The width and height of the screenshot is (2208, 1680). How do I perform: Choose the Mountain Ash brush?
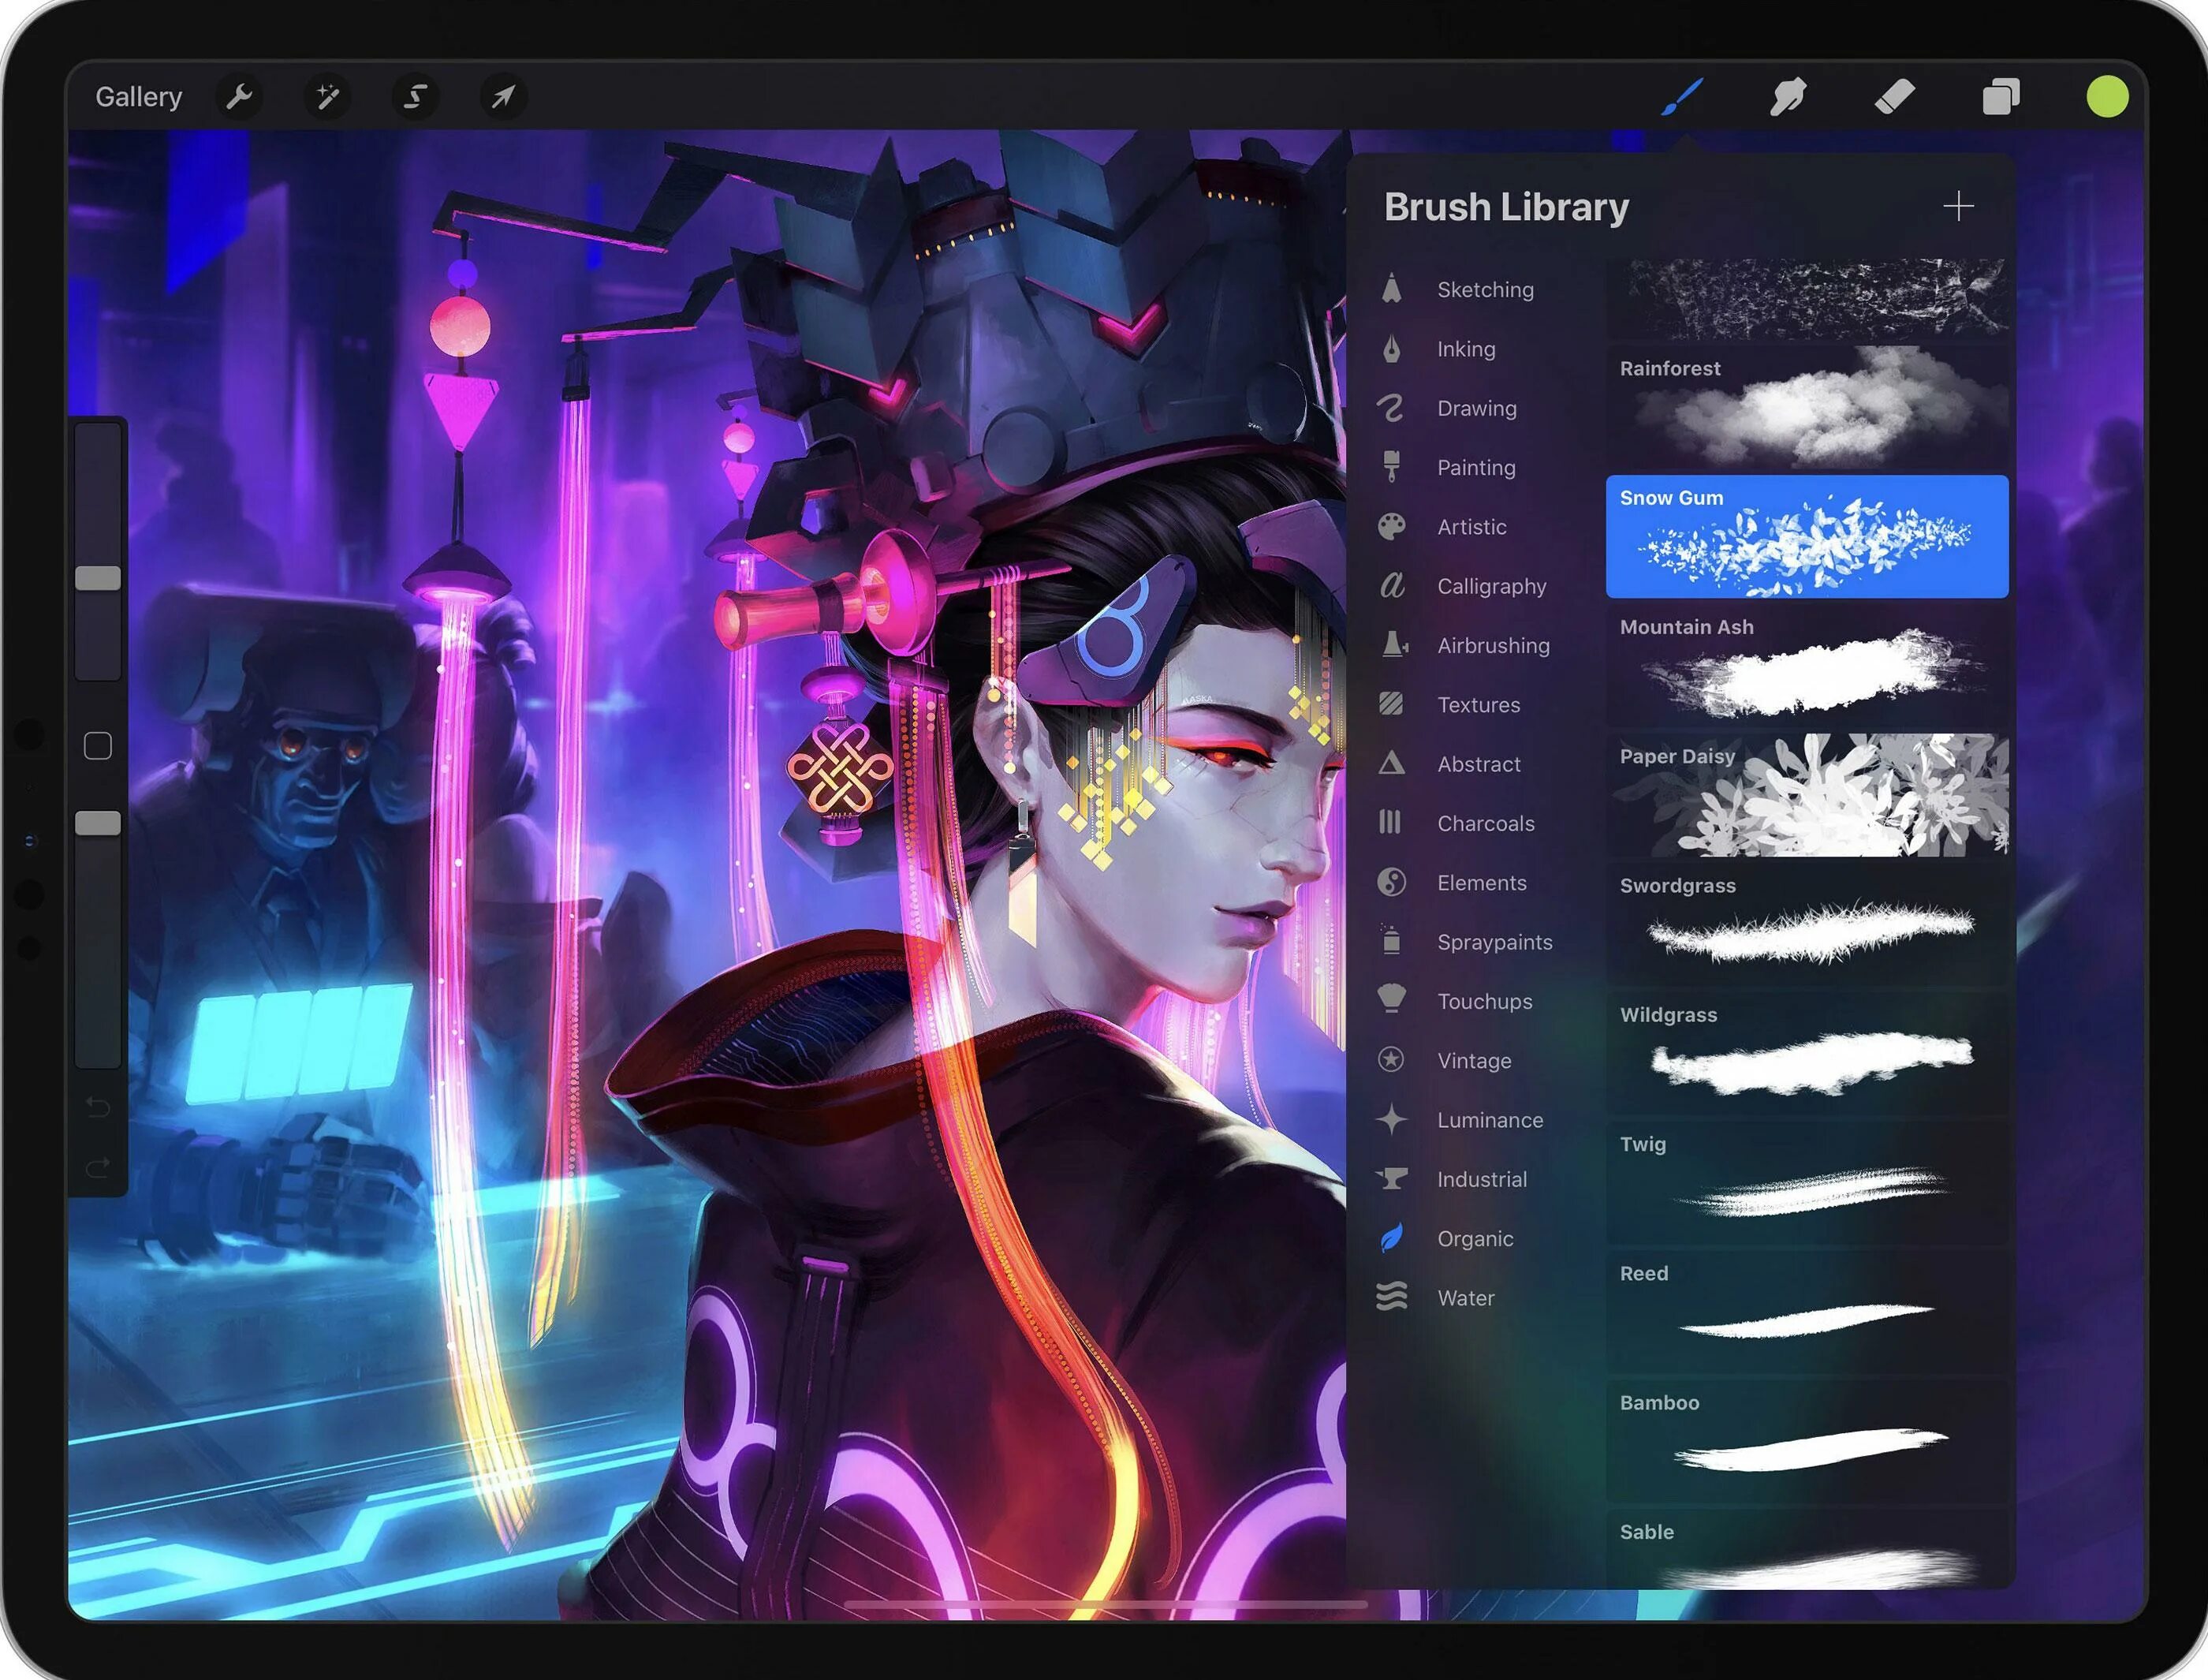(x=1806, y=665)
